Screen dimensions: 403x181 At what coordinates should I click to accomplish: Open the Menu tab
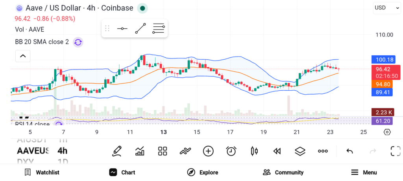pos(364,172)
